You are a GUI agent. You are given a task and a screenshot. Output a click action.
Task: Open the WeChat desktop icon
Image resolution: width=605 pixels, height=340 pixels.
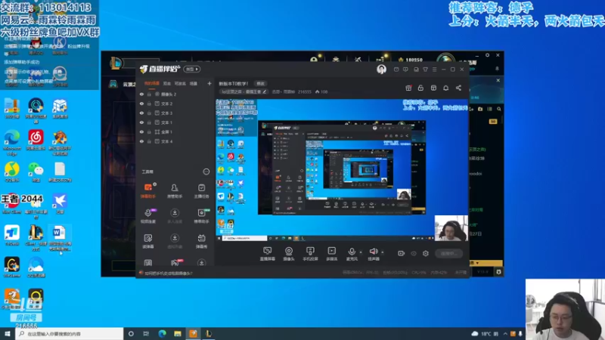coord(36,172)
